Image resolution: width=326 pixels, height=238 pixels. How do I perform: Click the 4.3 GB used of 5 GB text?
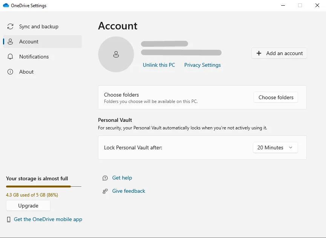click(32, 195)
